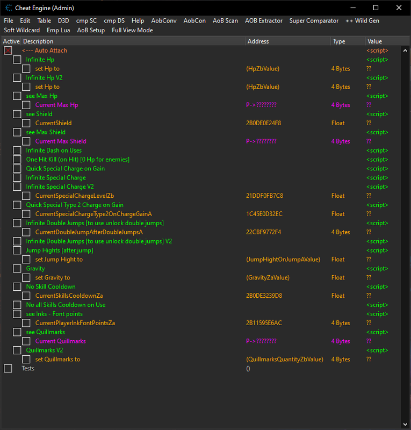Sort by the Active column header
The height and width of the screenshot is (430, 411).
tap(11, 41)
